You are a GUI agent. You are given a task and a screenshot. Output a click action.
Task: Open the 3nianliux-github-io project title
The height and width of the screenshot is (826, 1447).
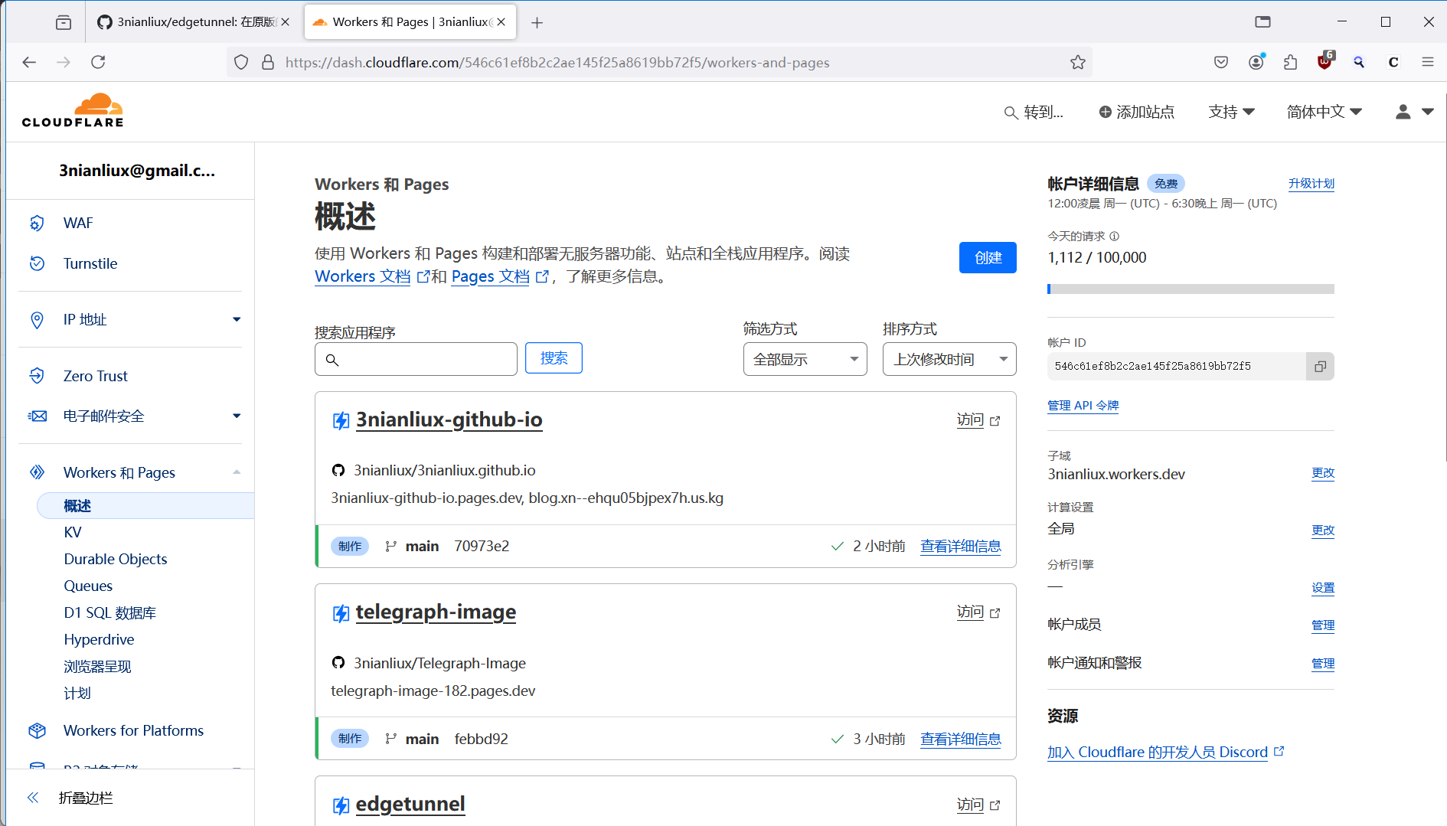(449, 420)
